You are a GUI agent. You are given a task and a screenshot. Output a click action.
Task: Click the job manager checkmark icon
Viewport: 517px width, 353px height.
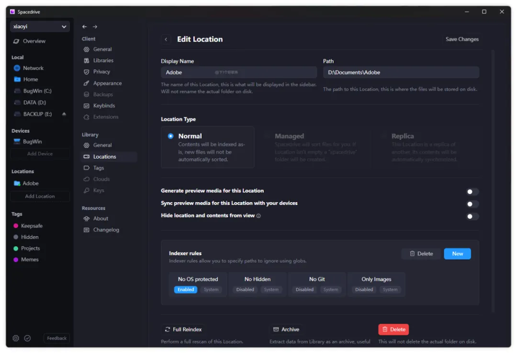pyautogui.click(x=27, y=338)
